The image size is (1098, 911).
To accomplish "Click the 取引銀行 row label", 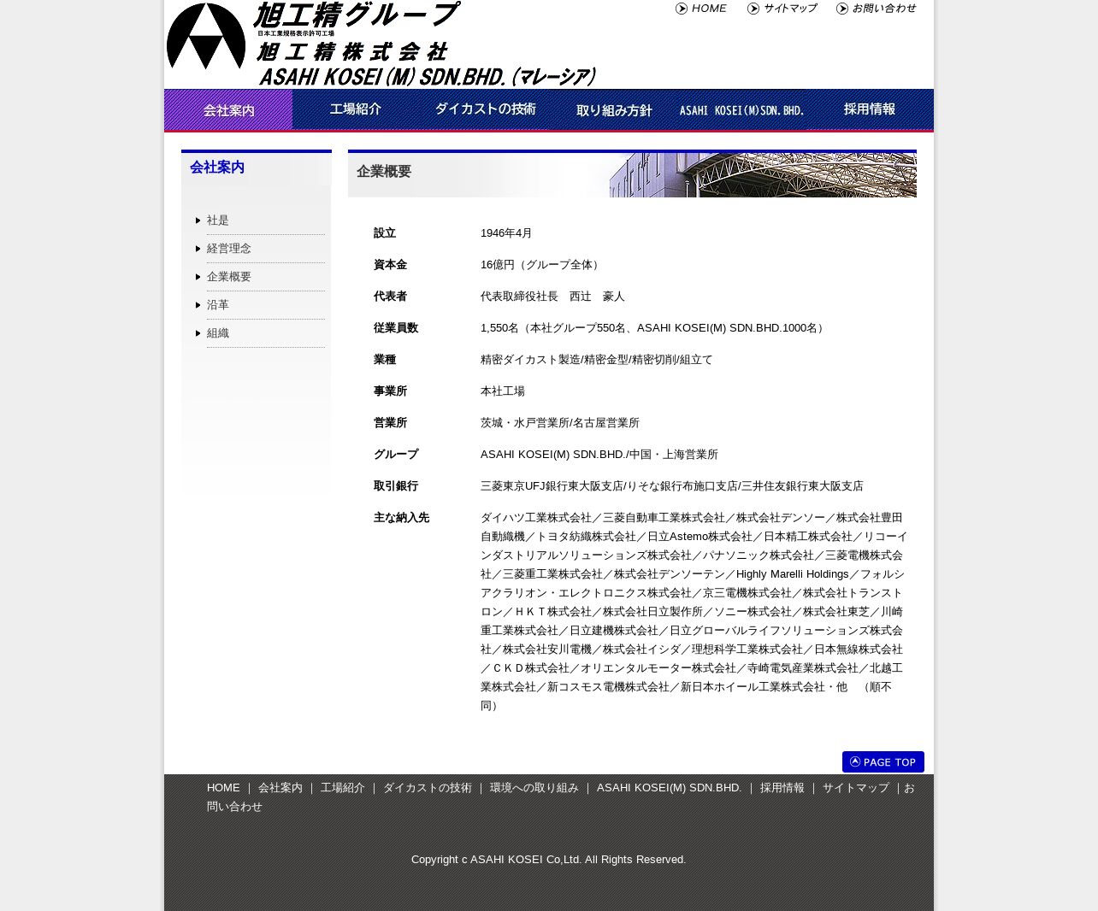I will (x=396, y=486).
